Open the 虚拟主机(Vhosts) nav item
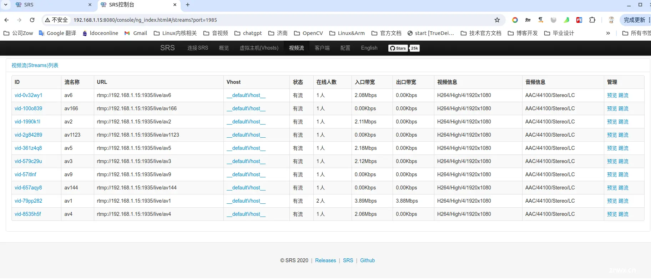Screen dimensions: 651x279 259,48
